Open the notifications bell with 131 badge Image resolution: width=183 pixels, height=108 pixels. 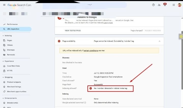(165, 5)
